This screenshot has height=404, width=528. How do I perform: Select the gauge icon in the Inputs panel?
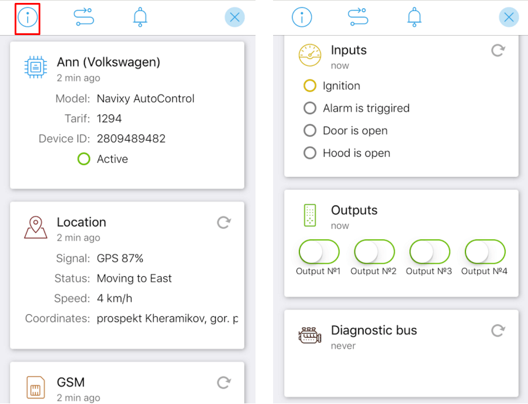click(x=310, y=55)
